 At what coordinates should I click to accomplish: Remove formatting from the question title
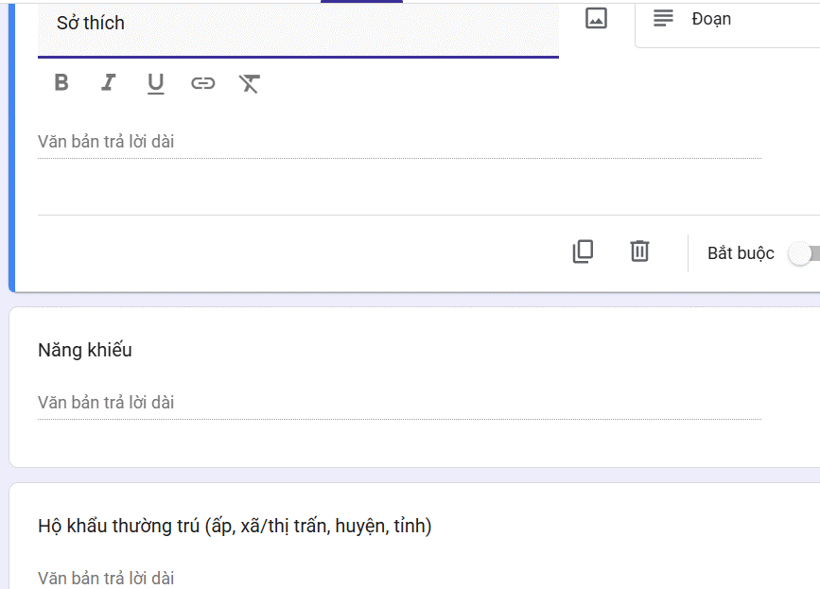coord(250,83)
